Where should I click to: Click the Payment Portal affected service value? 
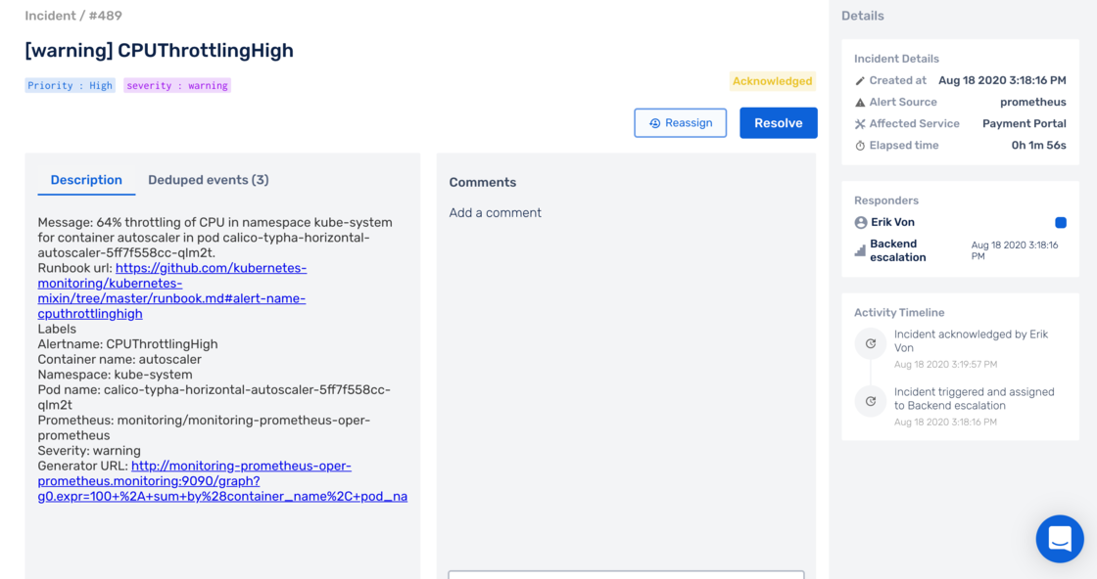(x=1025, y=123)
